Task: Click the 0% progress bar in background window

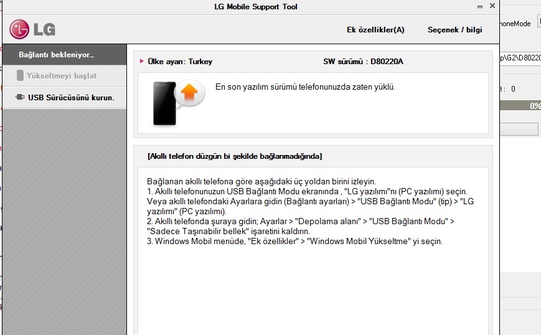Action: pos(520,106)
